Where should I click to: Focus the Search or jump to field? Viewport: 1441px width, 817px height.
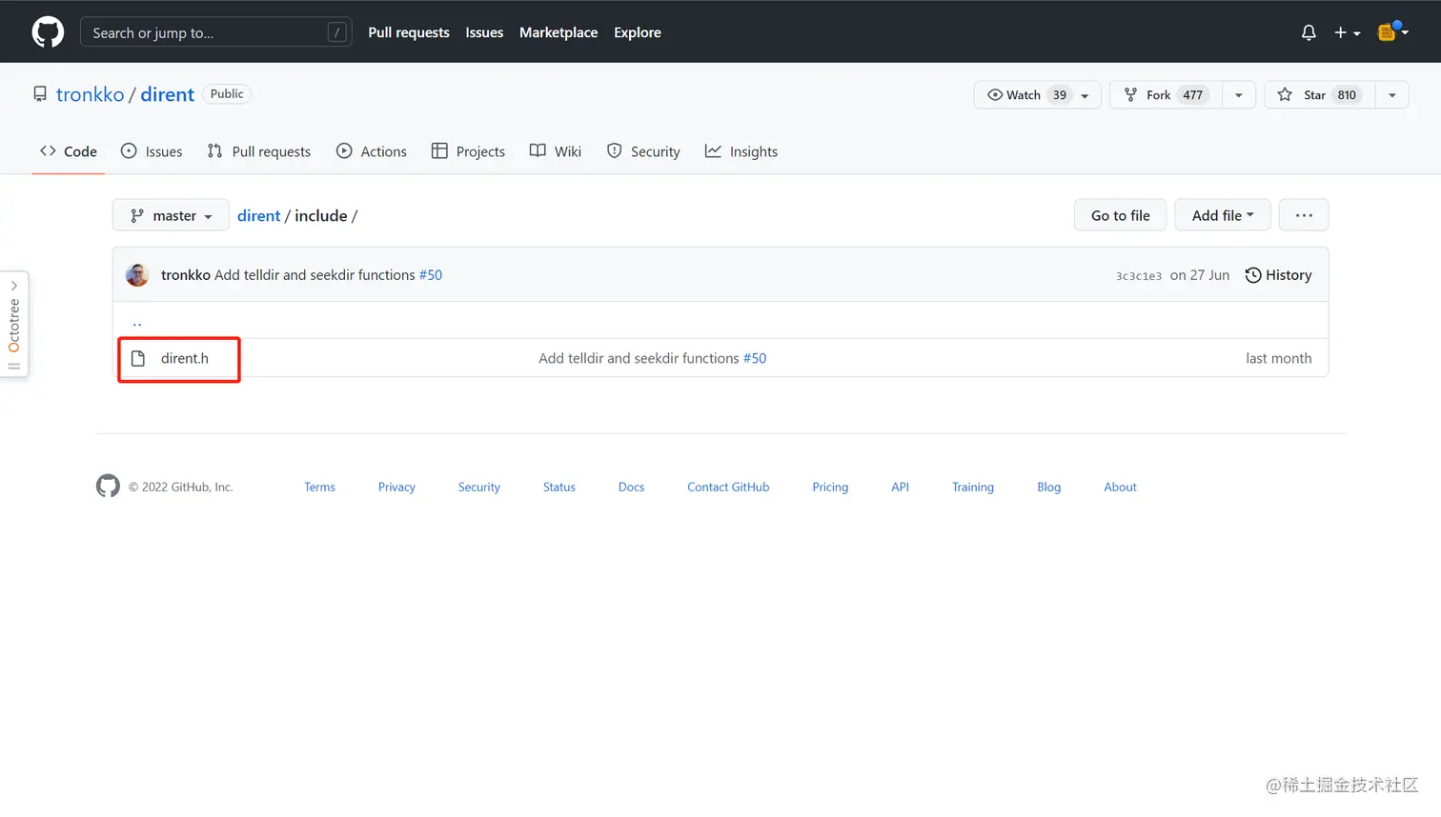pos(216,32)
